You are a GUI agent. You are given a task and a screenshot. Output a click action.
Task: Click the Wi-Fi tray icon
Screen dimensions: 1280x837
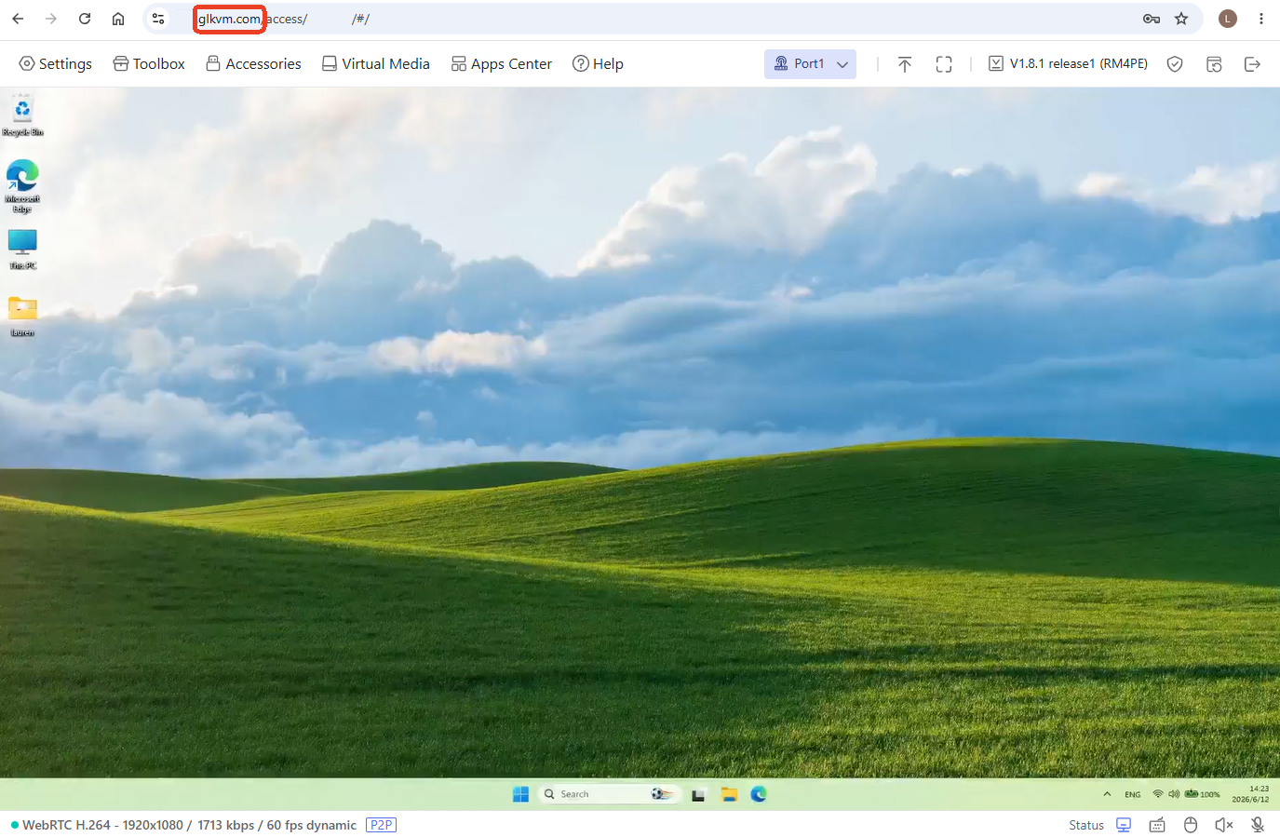(1158, 794)
